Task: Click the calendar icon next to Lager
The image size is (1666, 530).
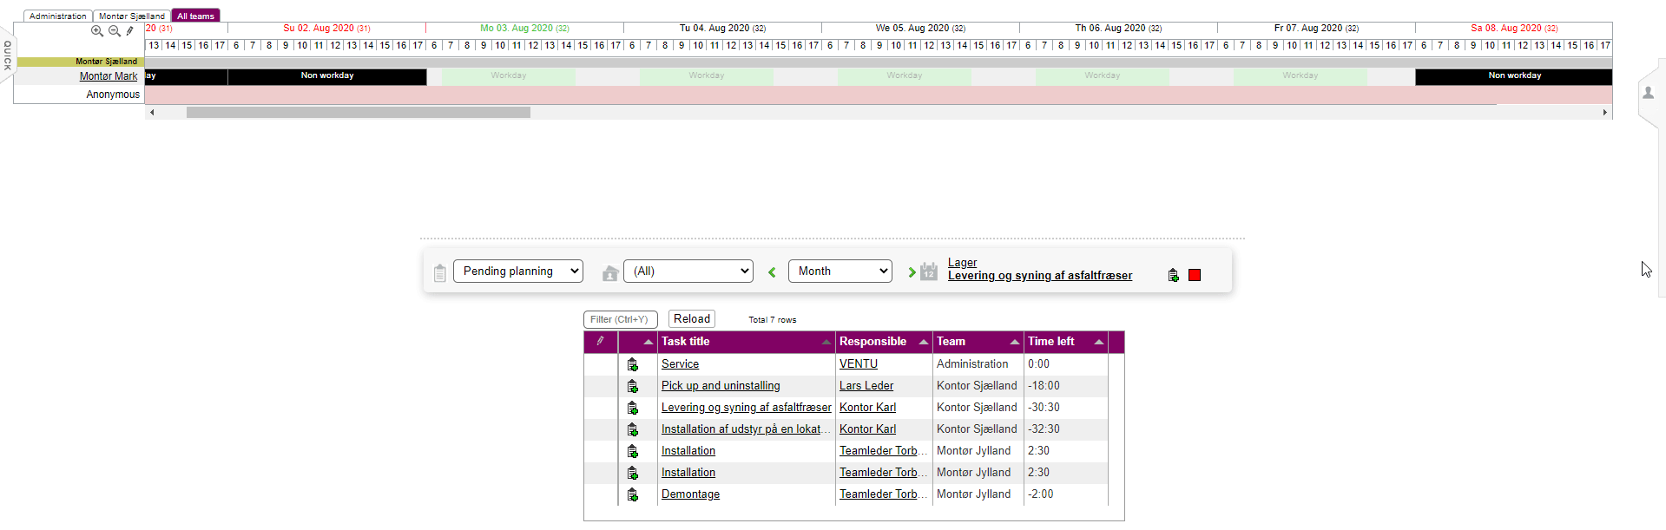Action: [x=929, y=272]
